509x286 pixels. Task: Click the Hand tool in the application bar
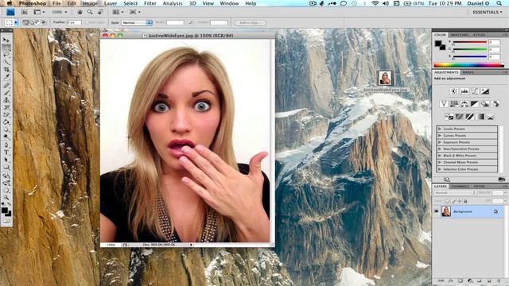point(80,12)
